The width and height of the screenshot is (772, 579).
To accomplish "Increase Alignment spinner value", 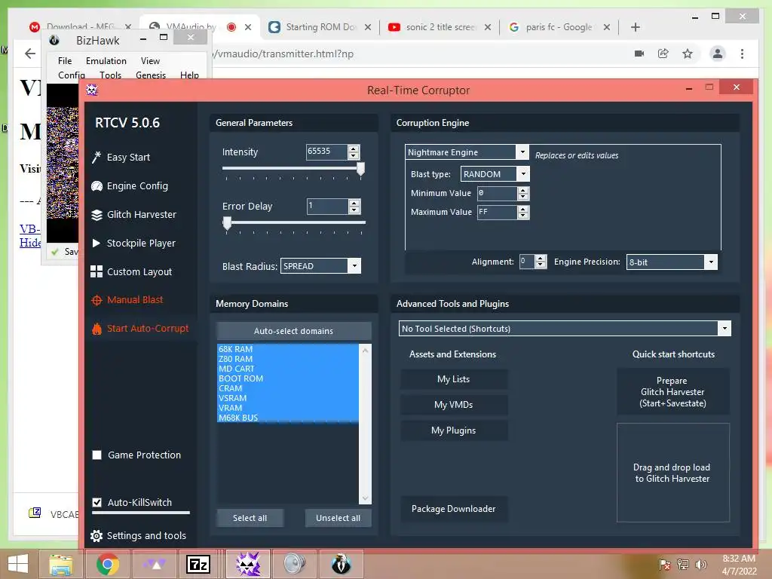I will click(x=541, y=259).
